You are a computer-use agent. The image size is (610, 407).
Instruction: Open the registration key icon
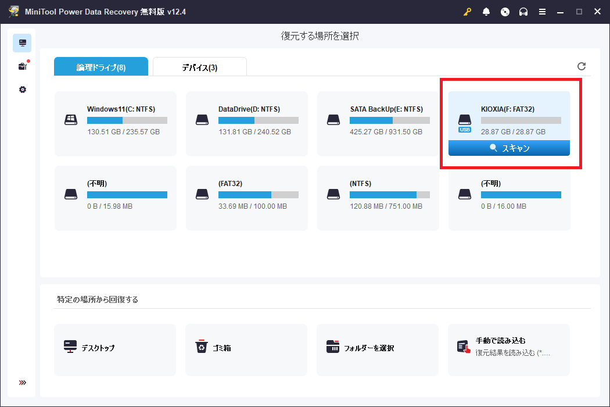(467, 12)
